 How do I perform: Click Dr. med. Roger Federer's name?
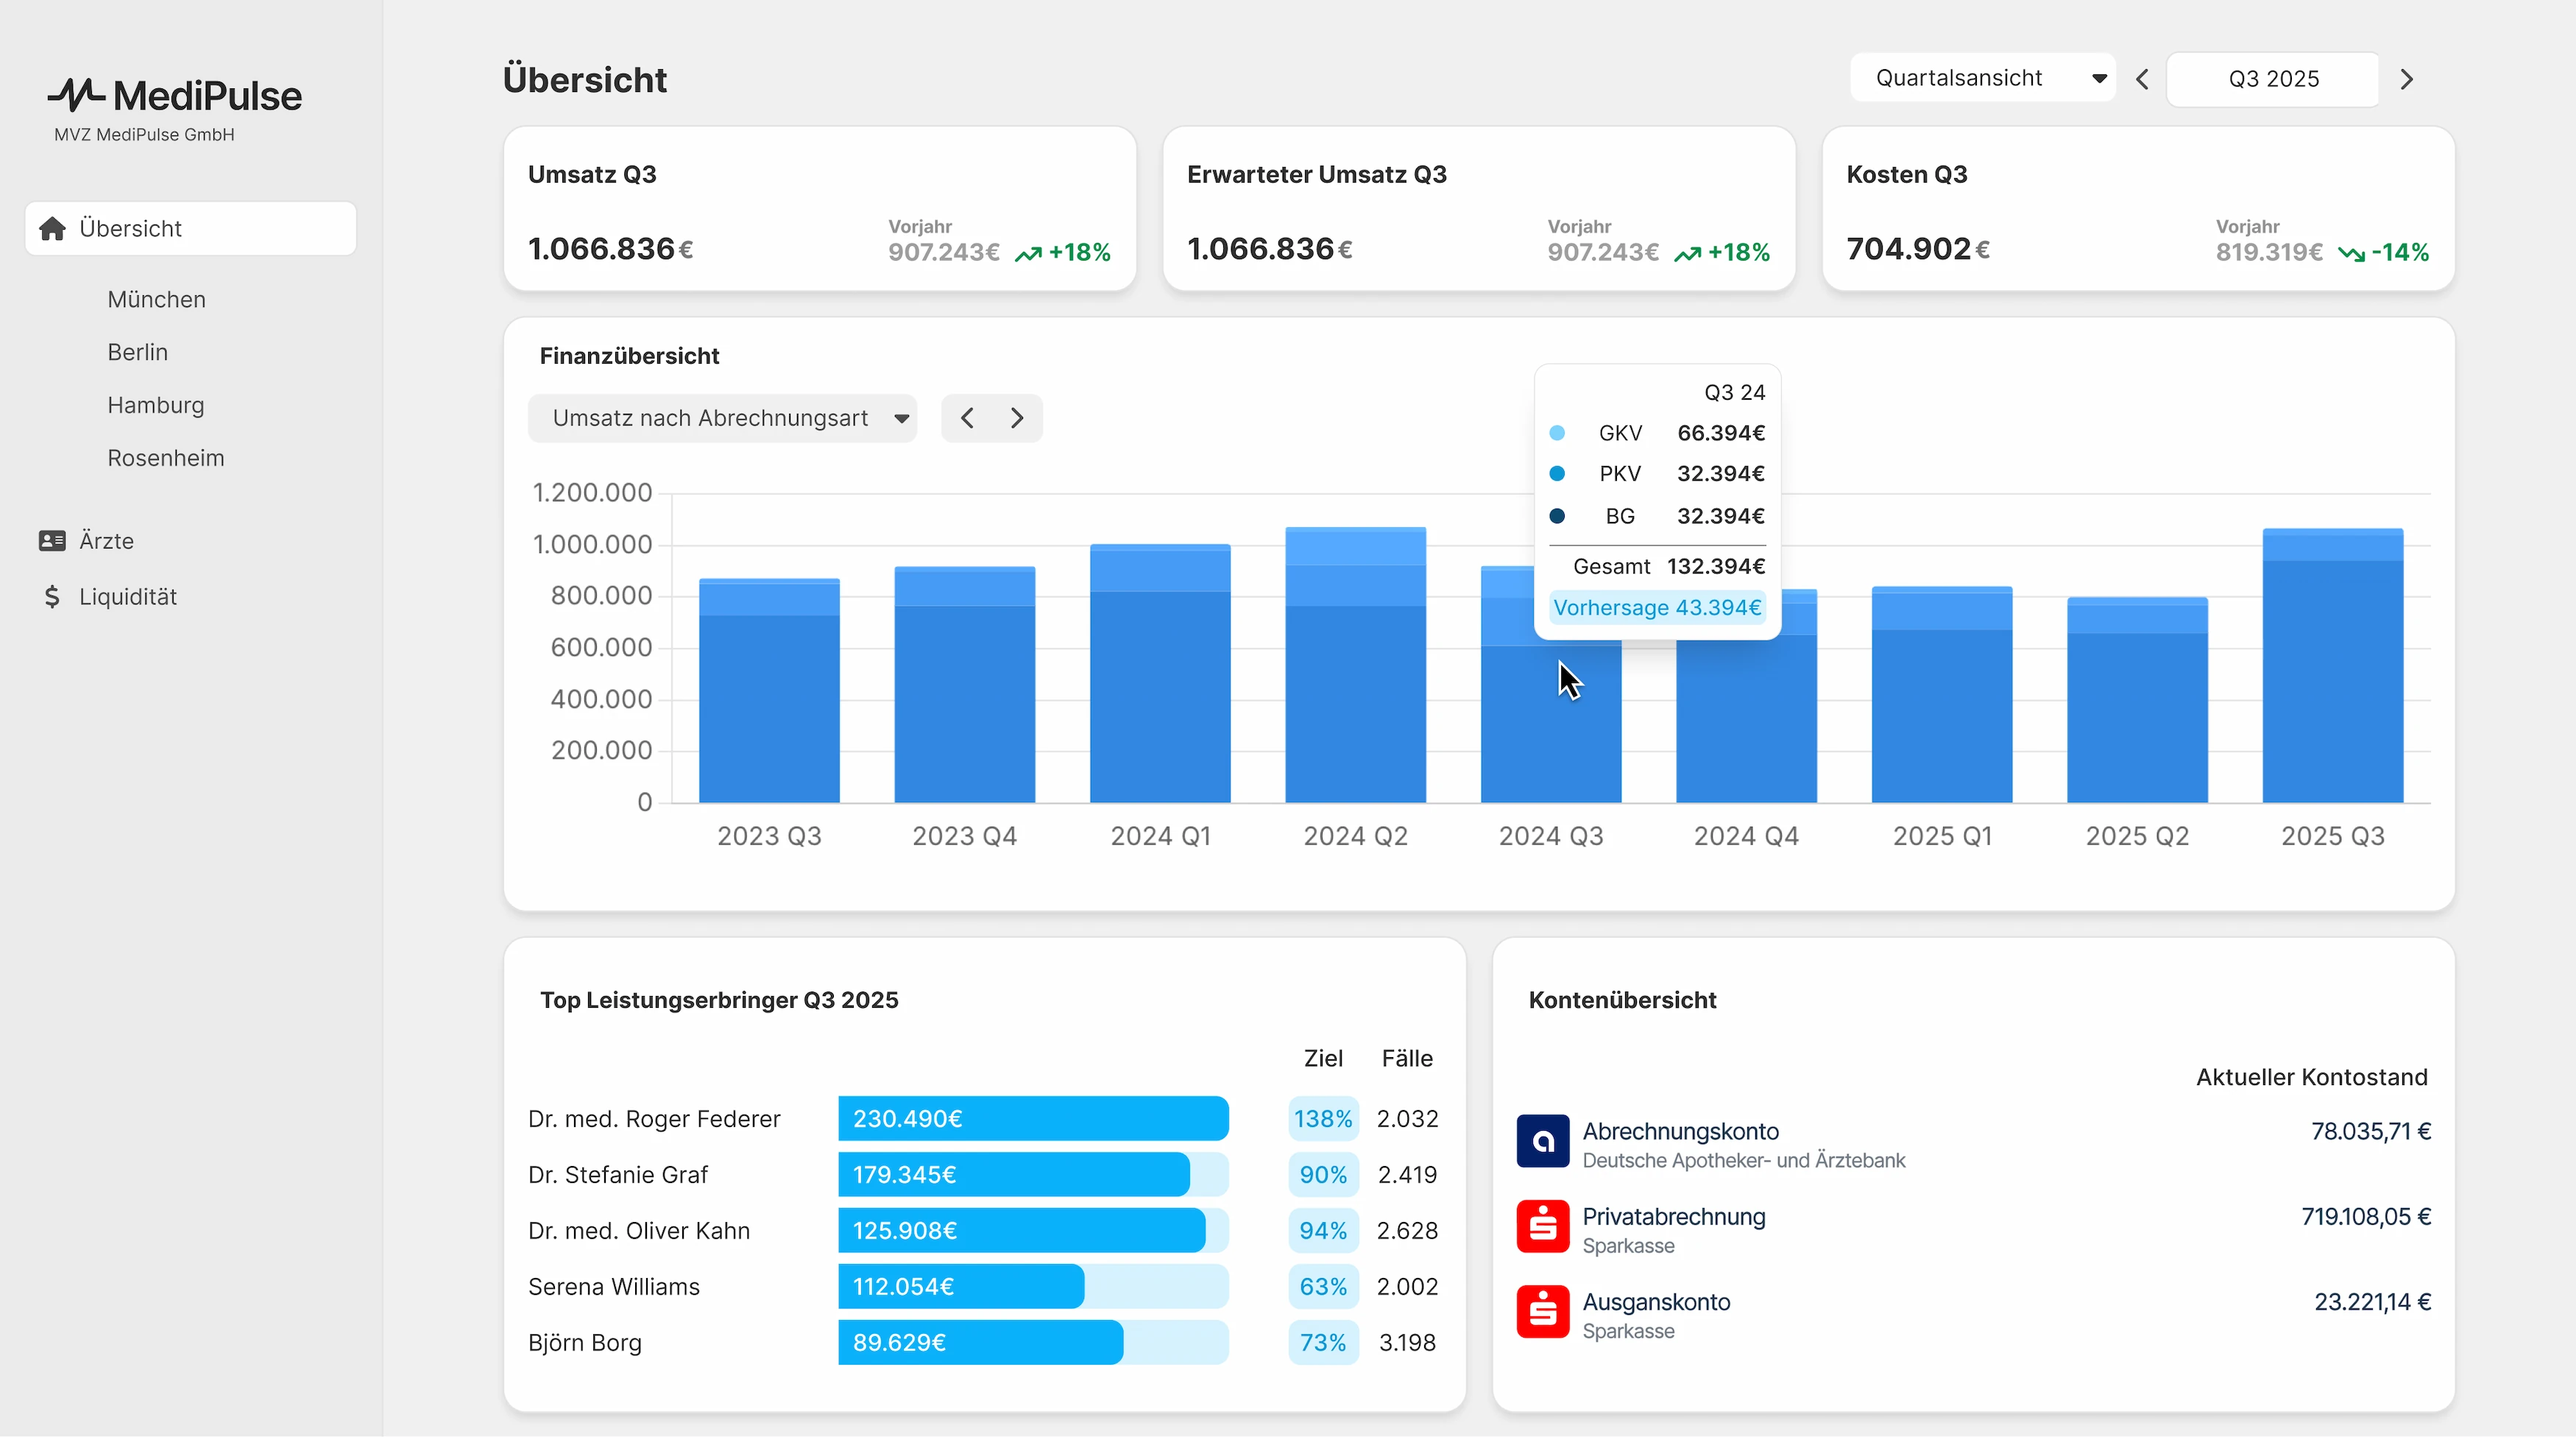point(654,1119)
